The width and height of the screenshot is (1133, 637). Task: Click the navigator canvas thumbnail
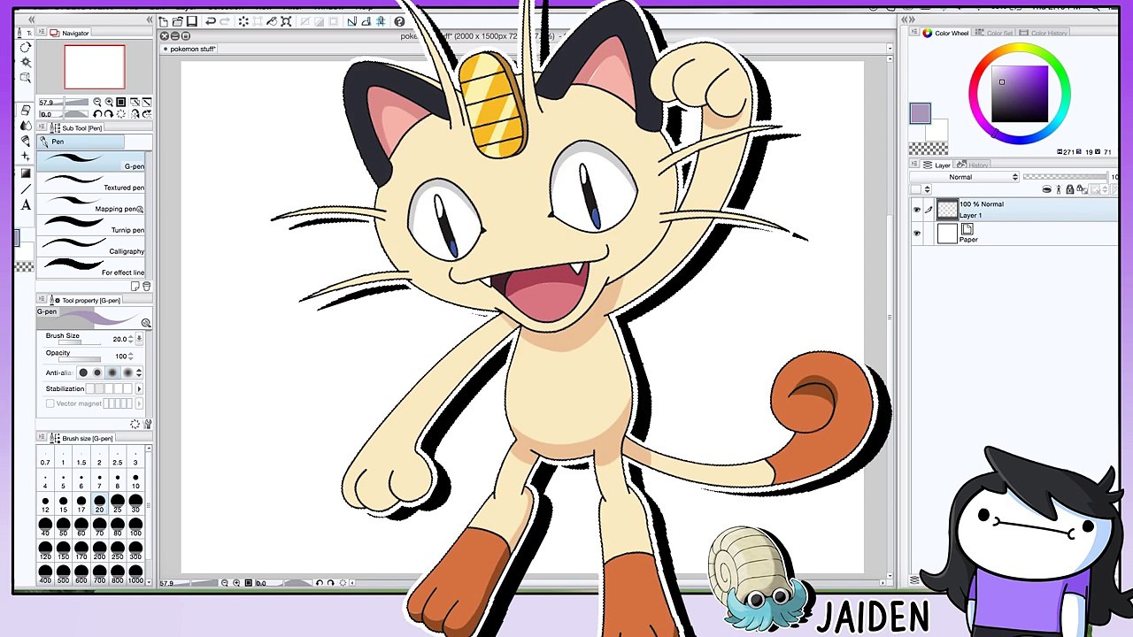95,67
